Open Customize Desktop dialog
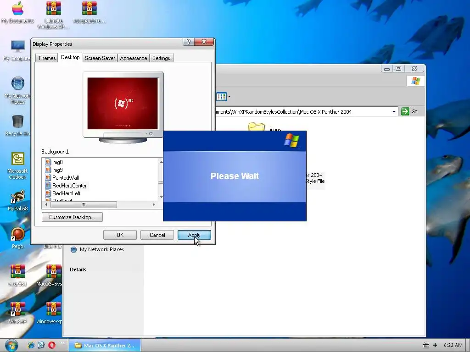This screenshot has width=470, height=352. [72, 217]
